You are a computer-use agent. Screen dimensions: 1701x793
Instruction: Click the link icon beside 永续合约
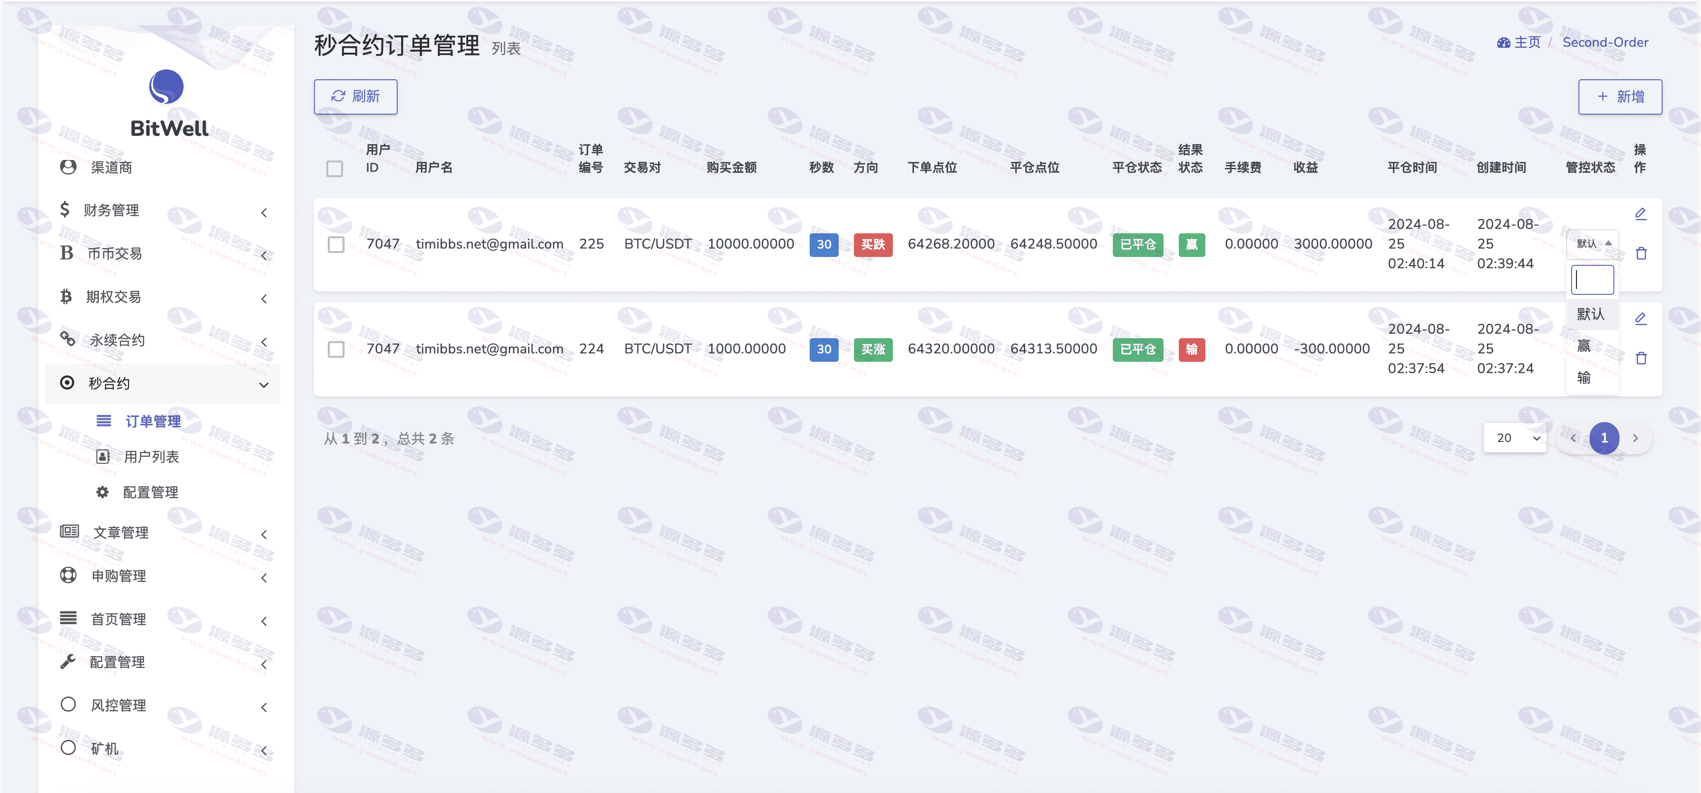tap(67, 339)
